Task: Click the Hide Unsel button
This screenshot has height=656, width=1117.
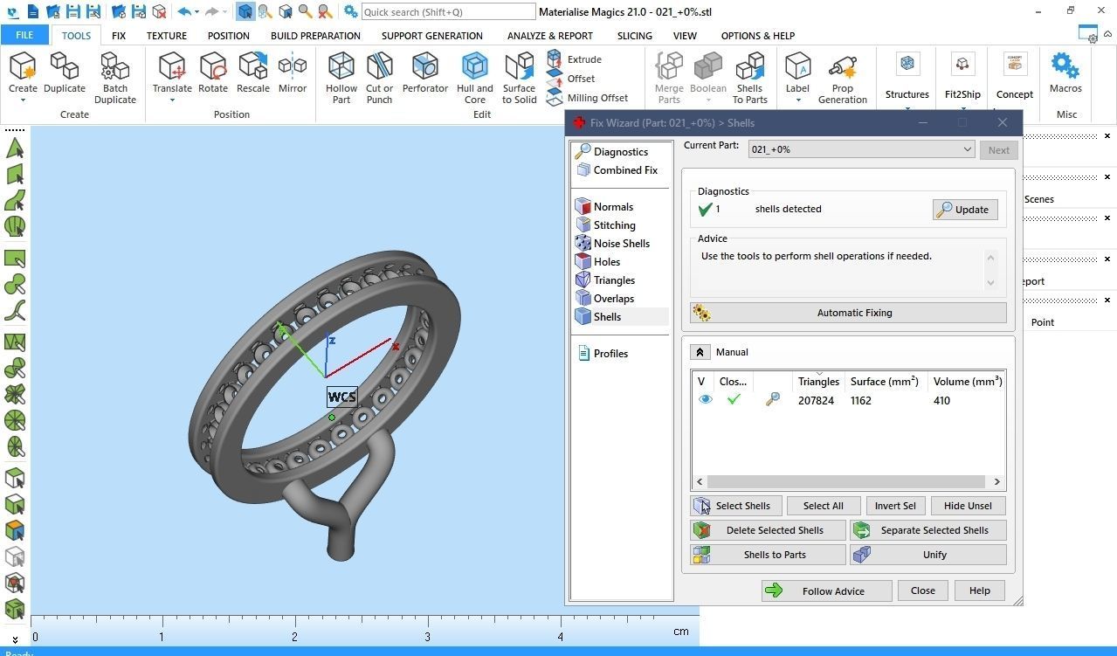Action: [x=968, y=506]
